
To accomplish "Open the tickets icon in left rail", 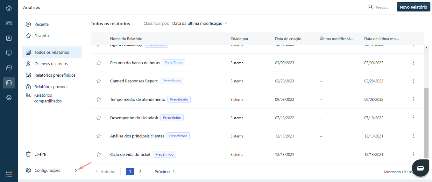I will click(9, 23).
